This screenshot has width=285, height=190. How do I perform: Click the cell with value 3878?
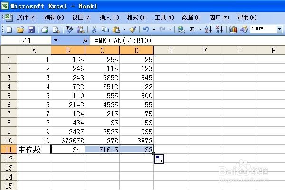[x=136, y=141]
